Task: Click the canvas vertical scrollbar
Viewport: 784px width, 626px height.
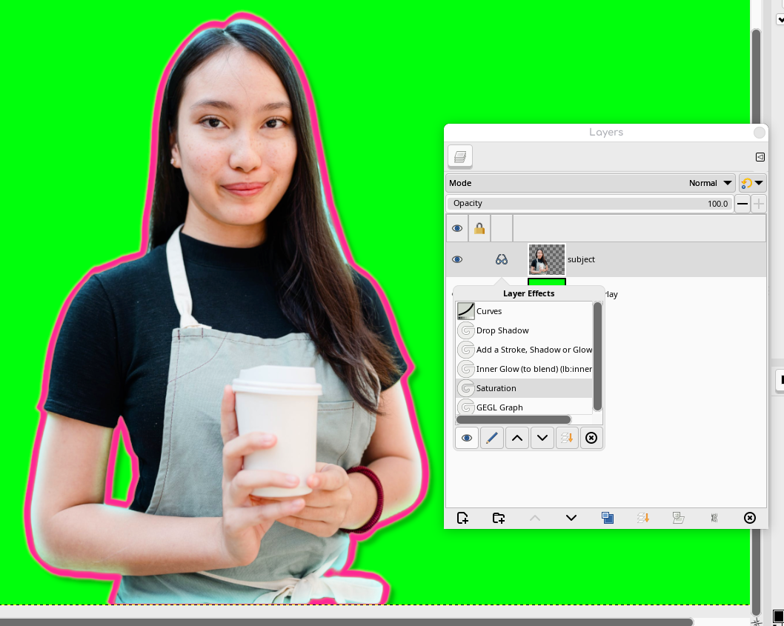Action: 756,75
